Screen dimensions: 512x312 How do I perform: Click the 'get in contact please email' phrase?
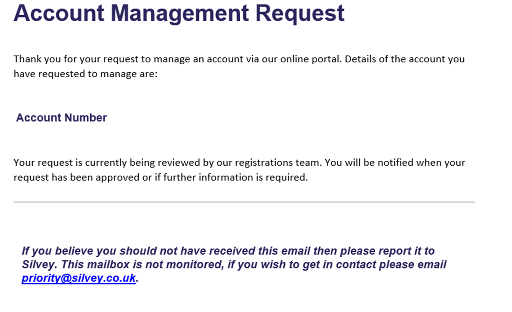click(374, 264)
